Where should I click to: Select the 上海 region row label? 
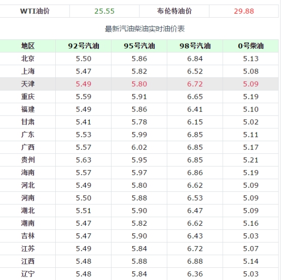point(27,71)
